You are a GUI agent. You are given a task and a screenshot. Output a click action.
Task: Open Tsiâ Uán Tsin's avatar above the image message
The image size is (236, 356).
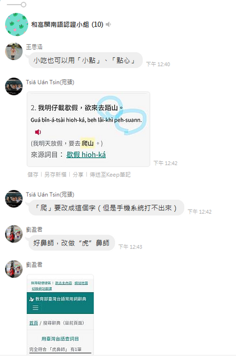(14, 86)
